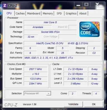This screenshot has height=110, width=107.
Task: Click the Specification field text
Action: pyautogui.click(x=62, y=43)
